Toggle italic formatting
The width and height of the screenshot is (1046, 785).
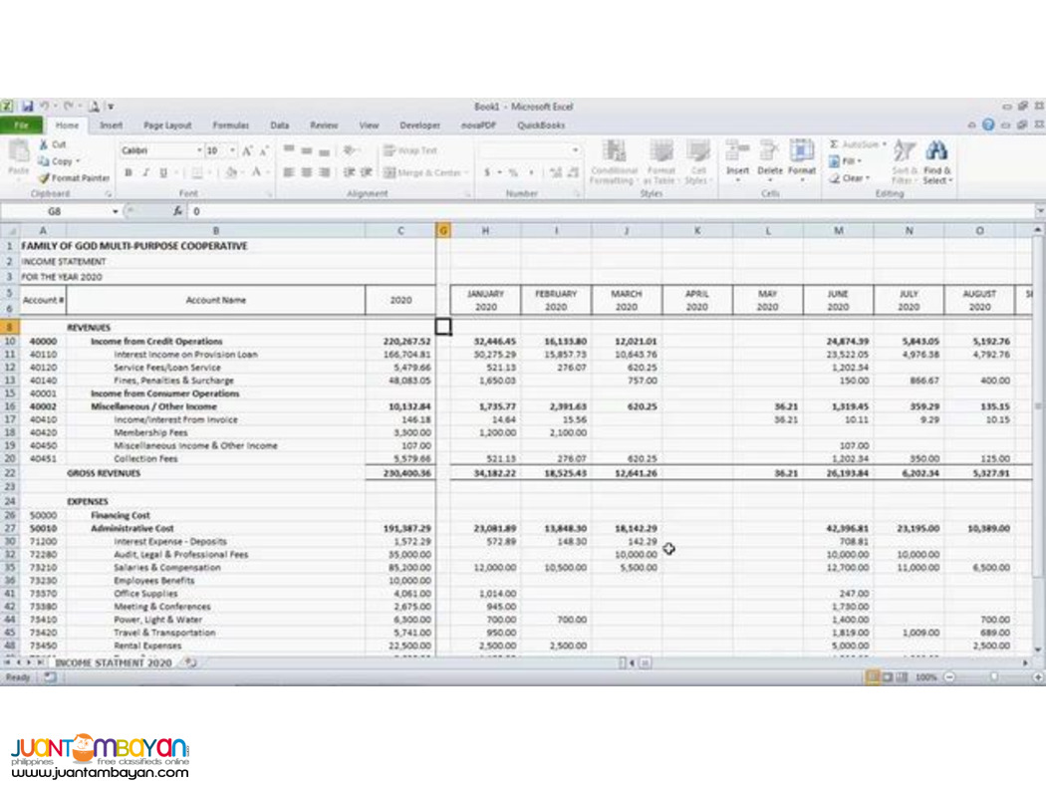coord(143,171)
